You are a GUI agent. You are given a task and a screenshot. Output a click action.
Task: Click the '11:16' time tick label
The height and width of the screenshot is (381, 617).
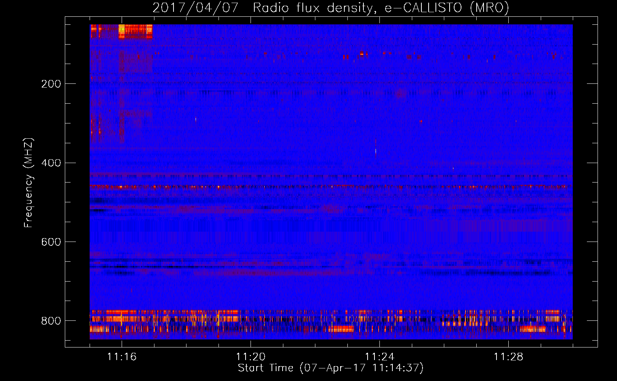coord(122,357)
